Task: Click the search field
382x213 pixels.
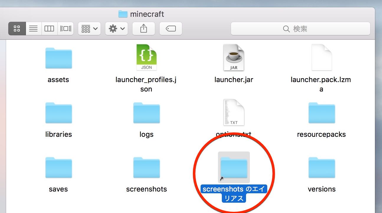Action: click(x=300, y=29)
